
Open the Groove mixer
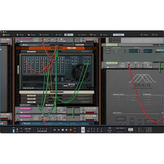pyautogui.click(x=104, y=35)
